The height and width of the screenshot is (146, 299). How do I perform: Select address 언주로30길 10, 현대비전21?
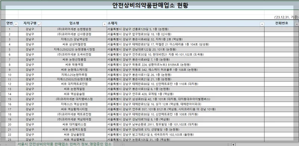pyautogui.click(x=185, y=54)
